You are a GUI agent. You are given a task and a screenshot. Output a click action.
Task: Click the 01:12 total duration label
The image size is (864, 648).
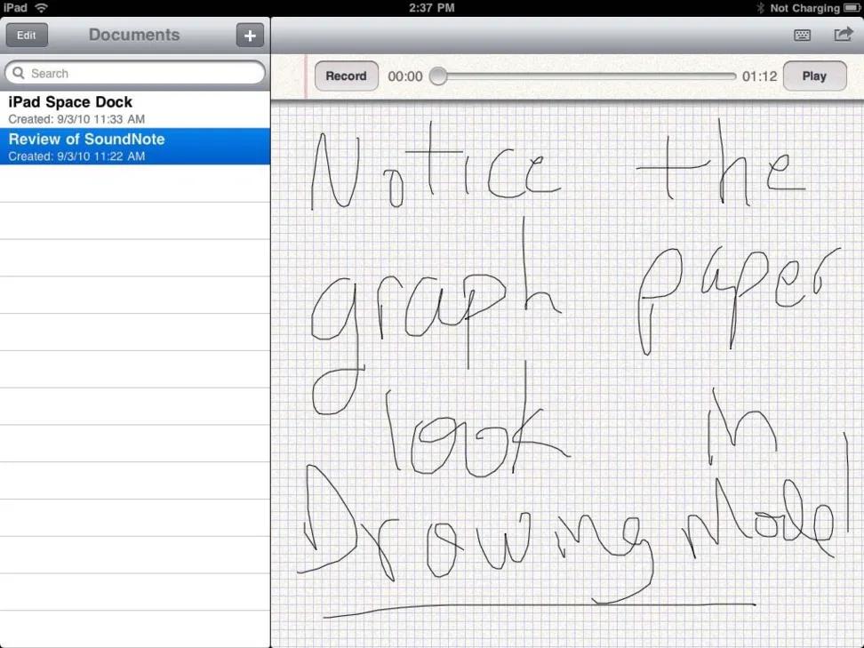tap(759, 76)
